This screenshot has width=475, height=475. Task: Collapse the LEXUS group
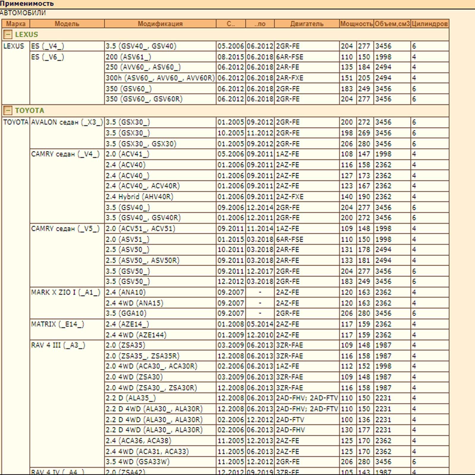(x=8, y=35)
